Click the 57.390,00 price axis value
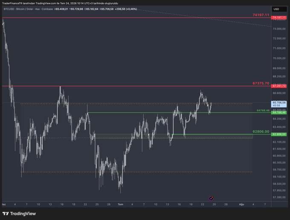290x220 pixels. (279, 197)
